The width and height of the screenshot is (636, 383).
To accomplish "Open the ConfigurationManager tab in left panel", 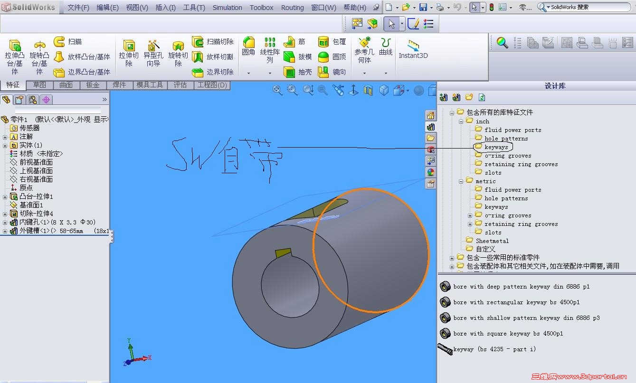I will click(x=32, y=100).
